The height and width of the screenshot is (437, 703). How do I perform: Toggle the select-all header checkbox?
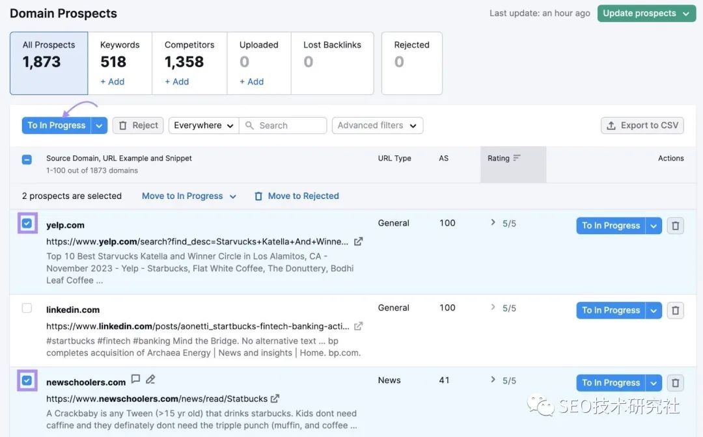27,159
